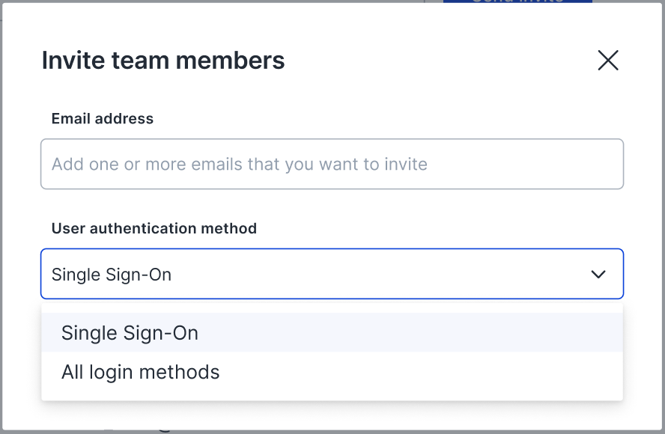Viewport: 665px width, 434px height.
Task: Dismiss the invite modal with the X button
Action: pyautogui.click(x=607, y=61)
